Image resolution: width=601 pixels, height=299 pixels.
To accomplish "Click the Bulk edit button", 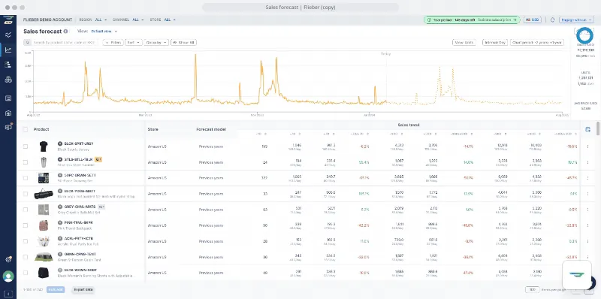I will [56, 290].
